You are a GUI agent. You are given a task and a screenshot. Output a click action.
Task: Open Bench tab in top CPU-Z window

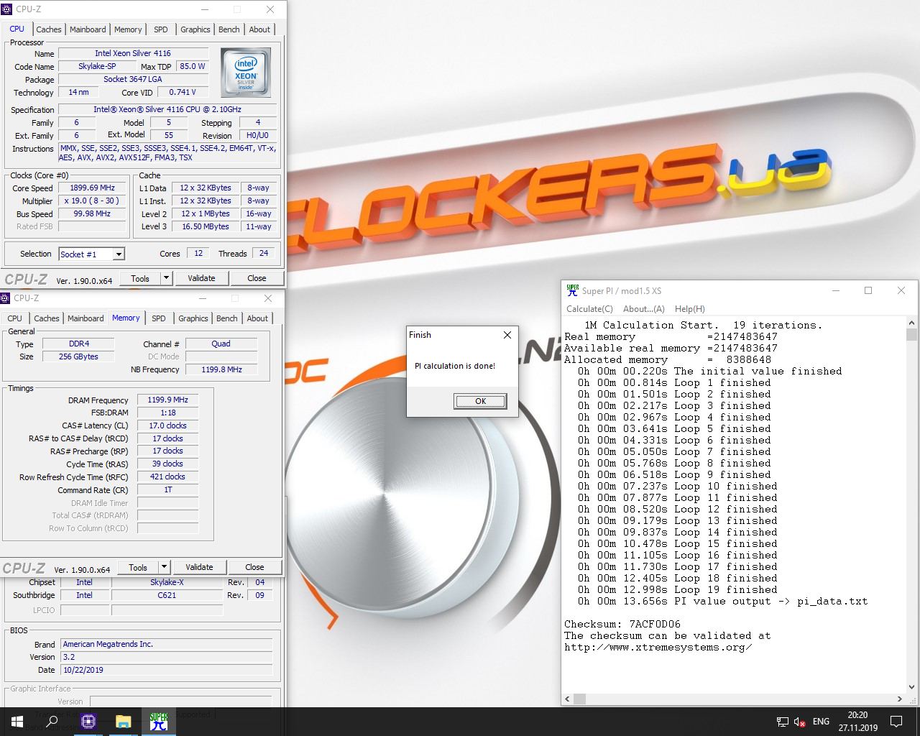[229, 29]
